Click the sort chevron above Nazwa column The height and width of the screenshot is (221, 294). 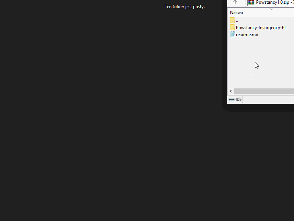point(272,9)
